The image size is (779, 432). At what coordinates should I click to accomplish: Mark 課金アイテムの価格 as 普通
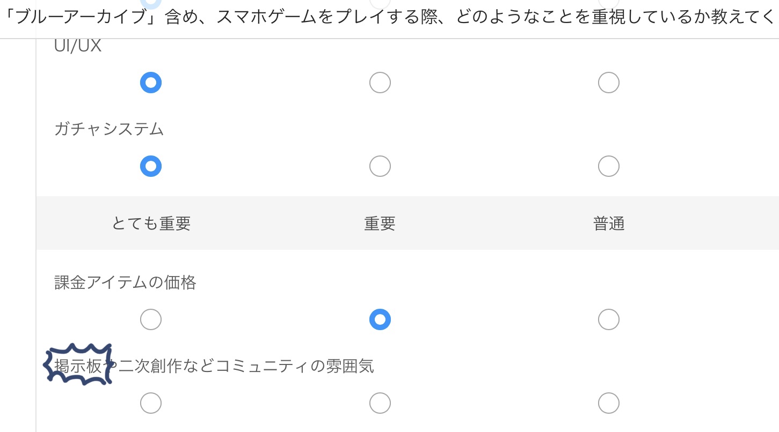[x=609, y=319]
